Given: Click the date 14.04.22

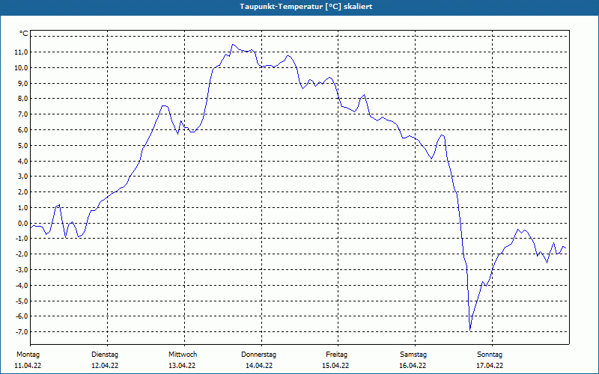Looking at the screenshot, I should coord(259,366).
